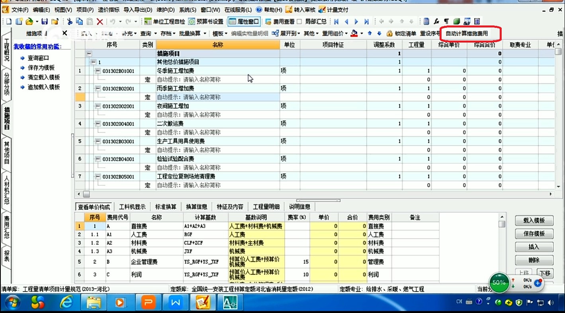This screenshot has width=565, height=313.
Task: Click the Open folder icon
Action: click(x=29, y=21)
